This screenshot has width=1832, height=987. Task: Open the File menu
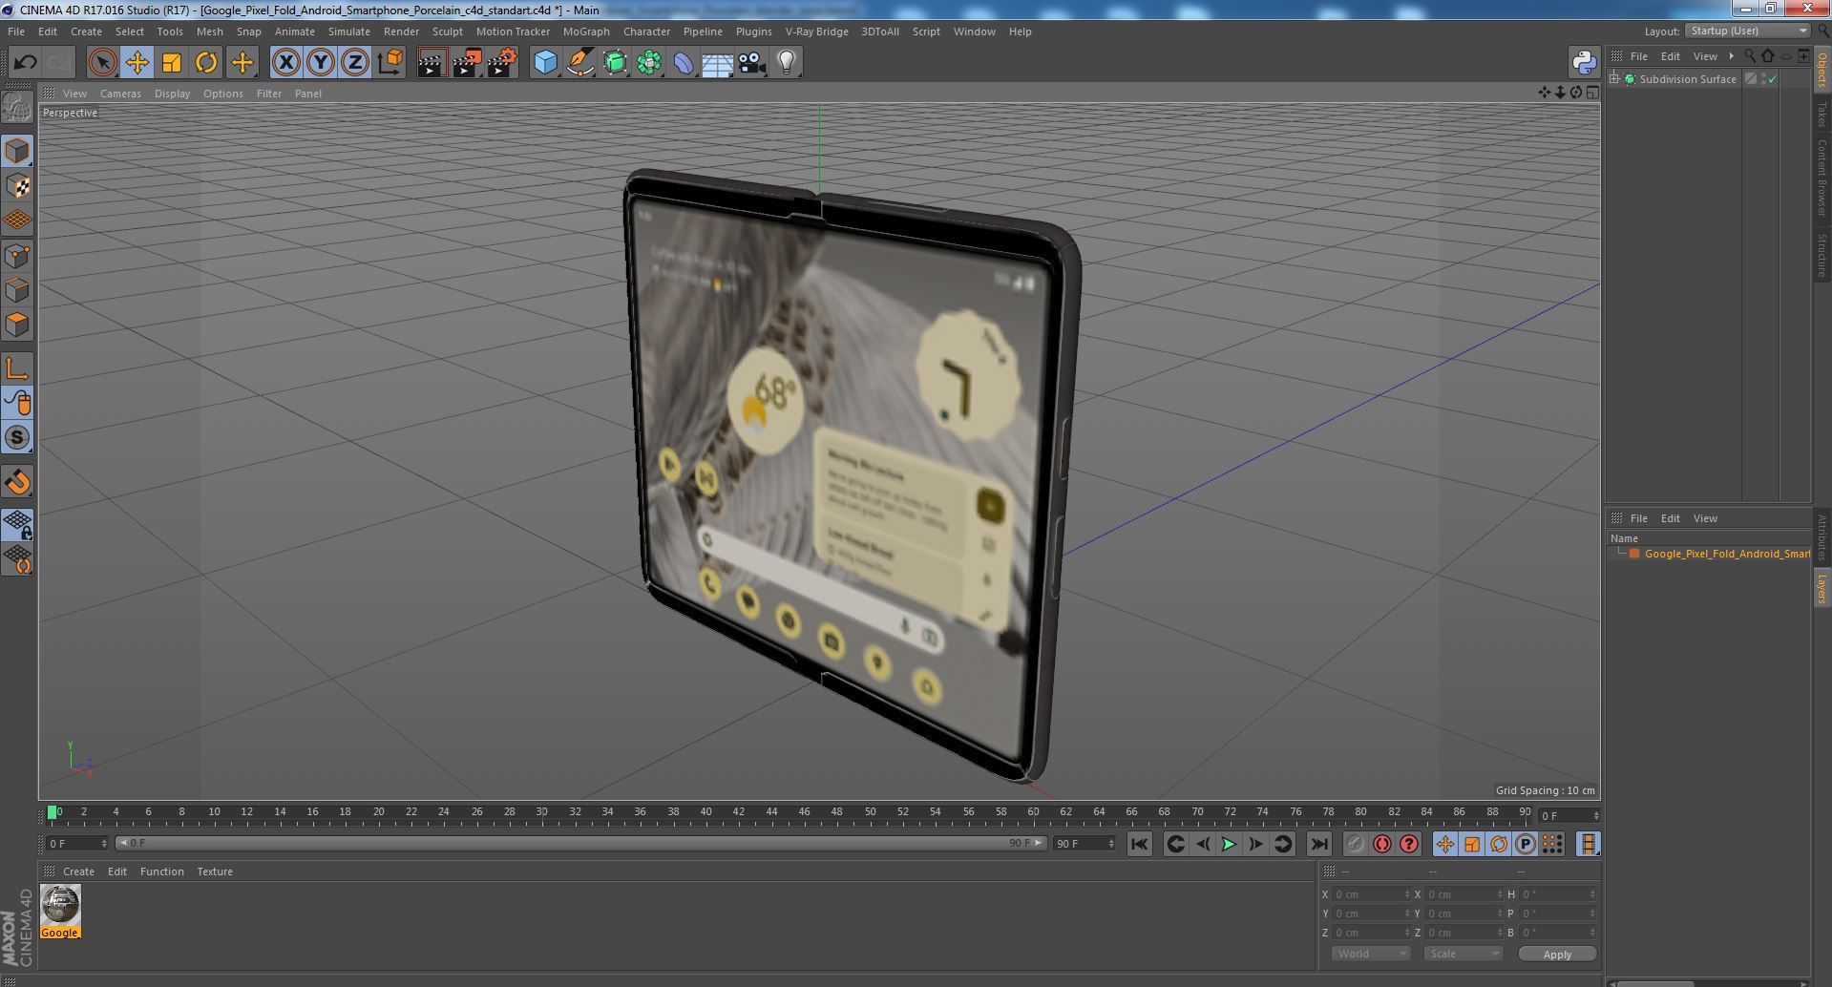16,31
